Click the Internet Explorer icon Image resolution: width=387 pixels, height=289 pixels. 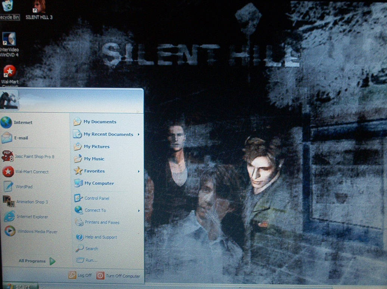click(x=10, y=216)
